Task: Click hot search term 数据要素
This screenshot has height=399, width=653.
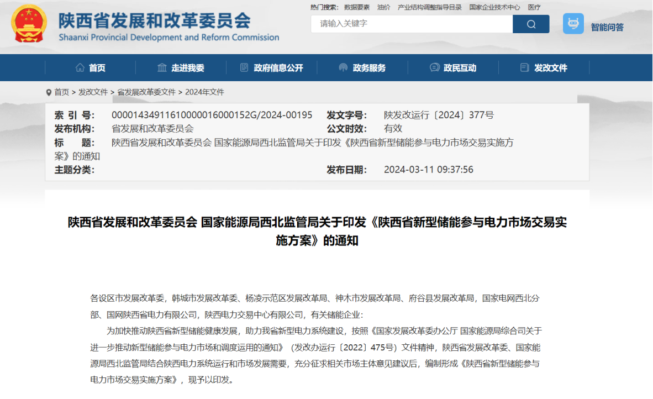Action: pos(357,7)
